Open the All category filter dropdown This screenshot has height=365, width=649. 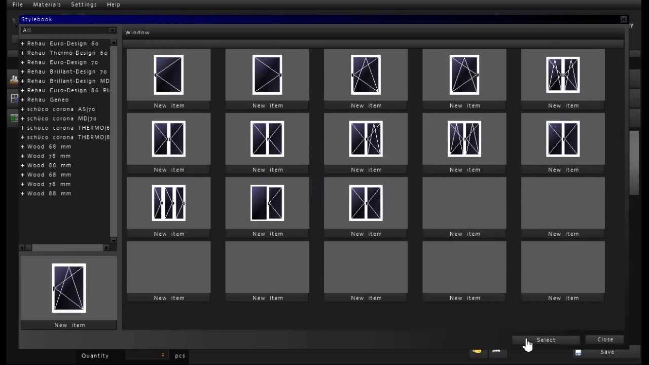(69, 30)
